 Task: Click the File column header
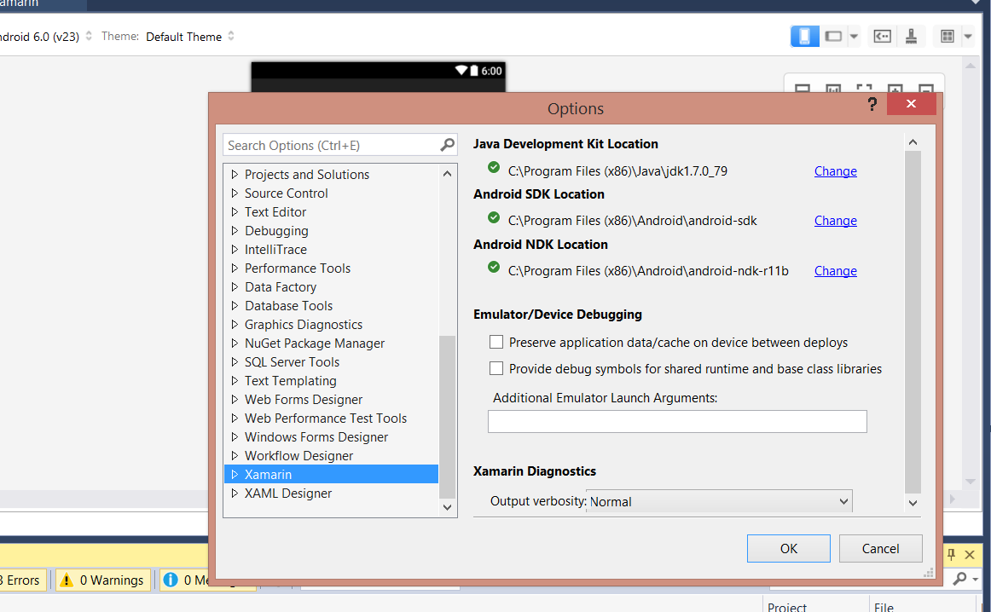884,606
